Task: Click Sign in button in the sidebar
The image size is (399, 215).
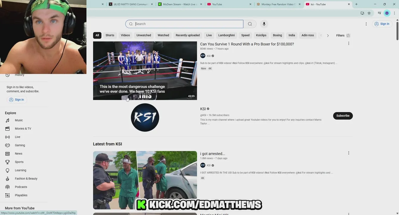Action: pos(17,100)
